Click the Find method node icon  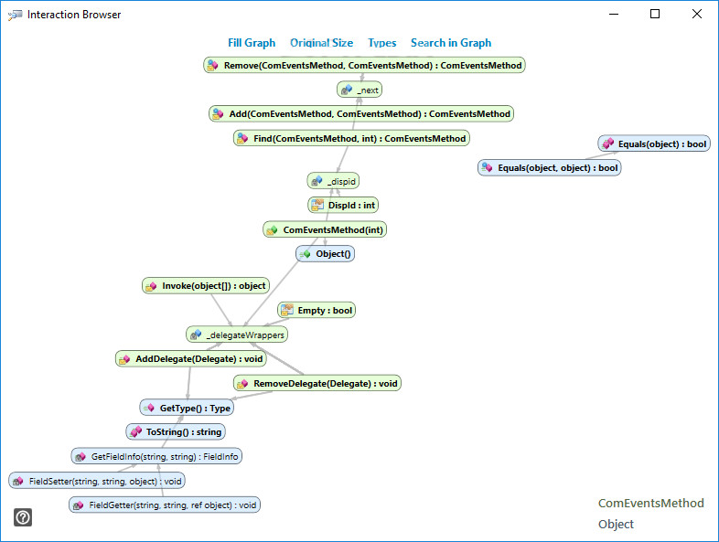pos(242,138)
